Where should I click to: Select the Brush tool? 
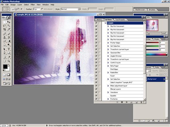[x=9, y=34]
